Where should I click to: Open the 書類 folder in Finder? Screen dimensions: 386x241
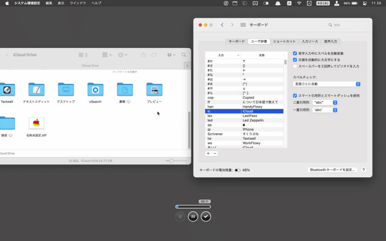pos(125,90)
